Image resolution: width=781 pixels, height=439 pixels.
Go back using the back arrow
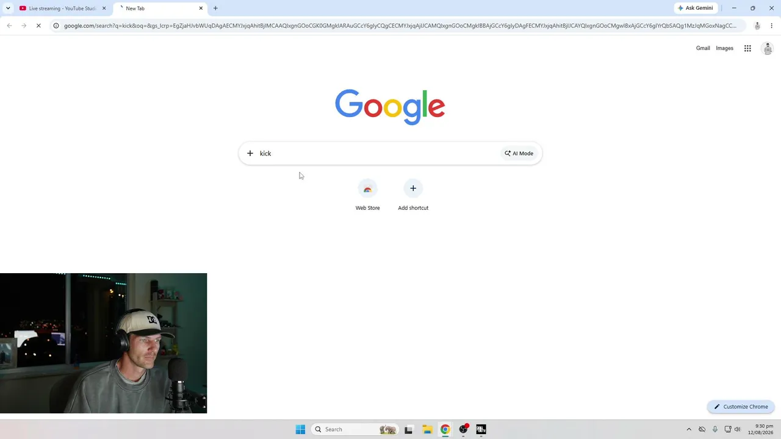pyautogui.click(x=9, y=26)
